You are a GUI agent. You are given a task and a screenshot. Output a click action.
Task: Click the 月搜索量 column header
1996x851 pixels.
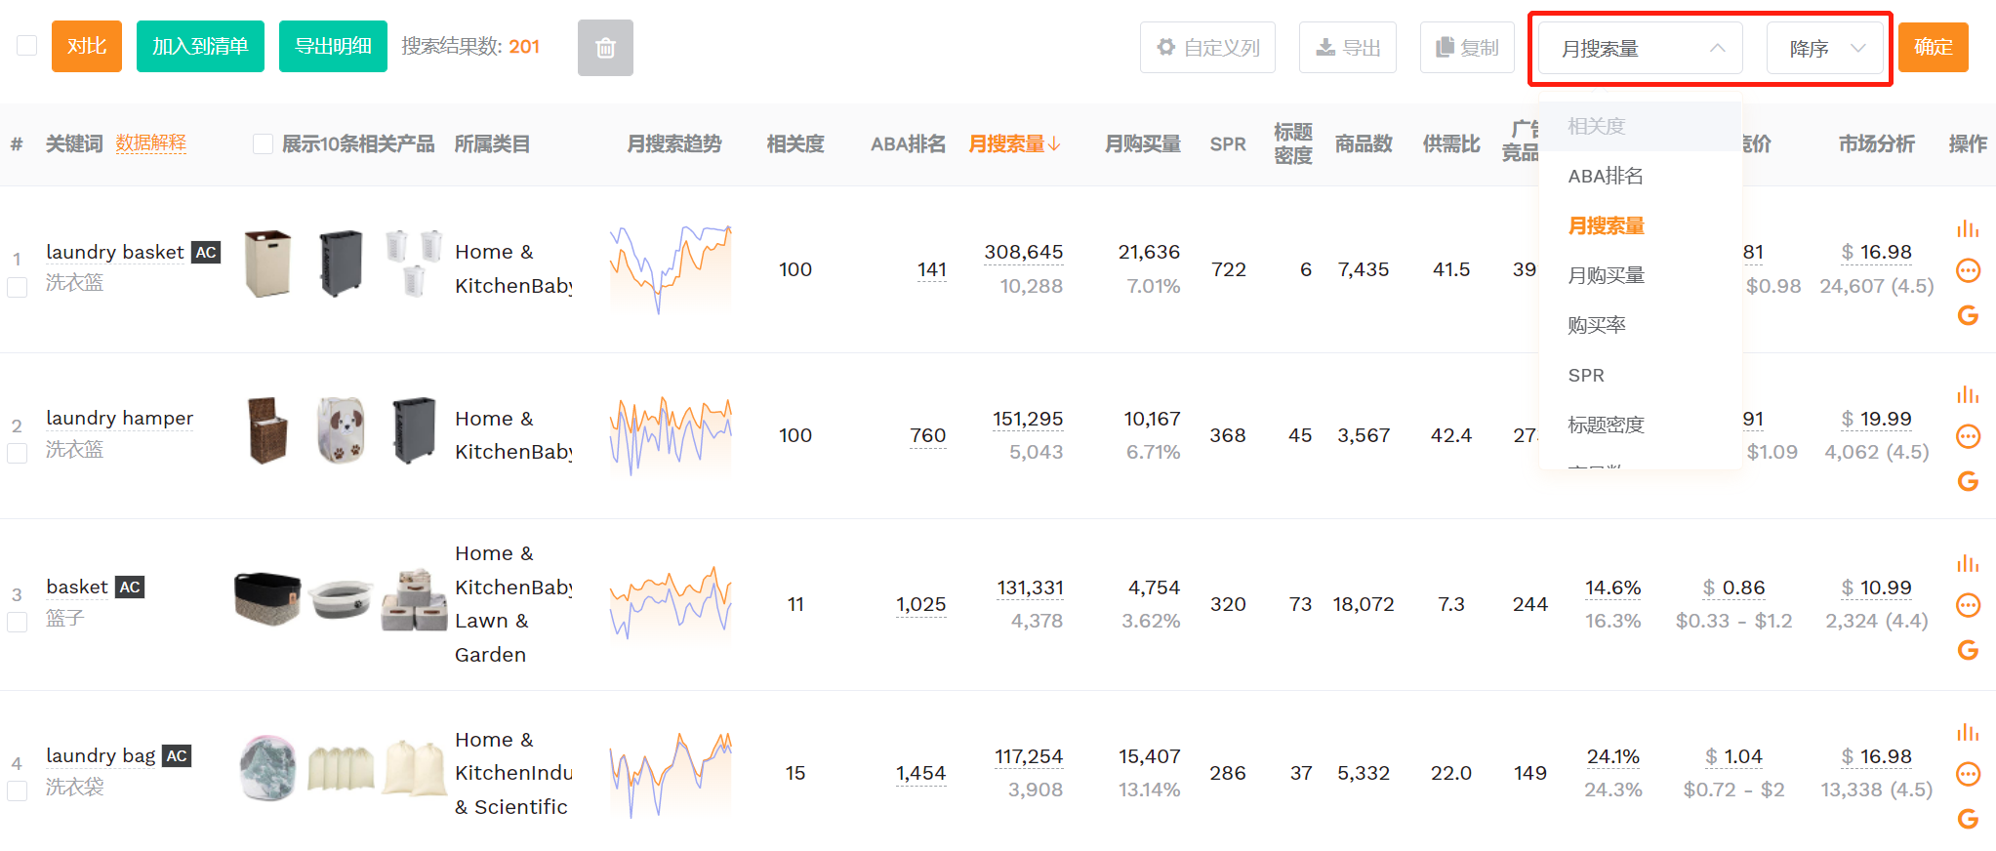tap(1006, 144)
